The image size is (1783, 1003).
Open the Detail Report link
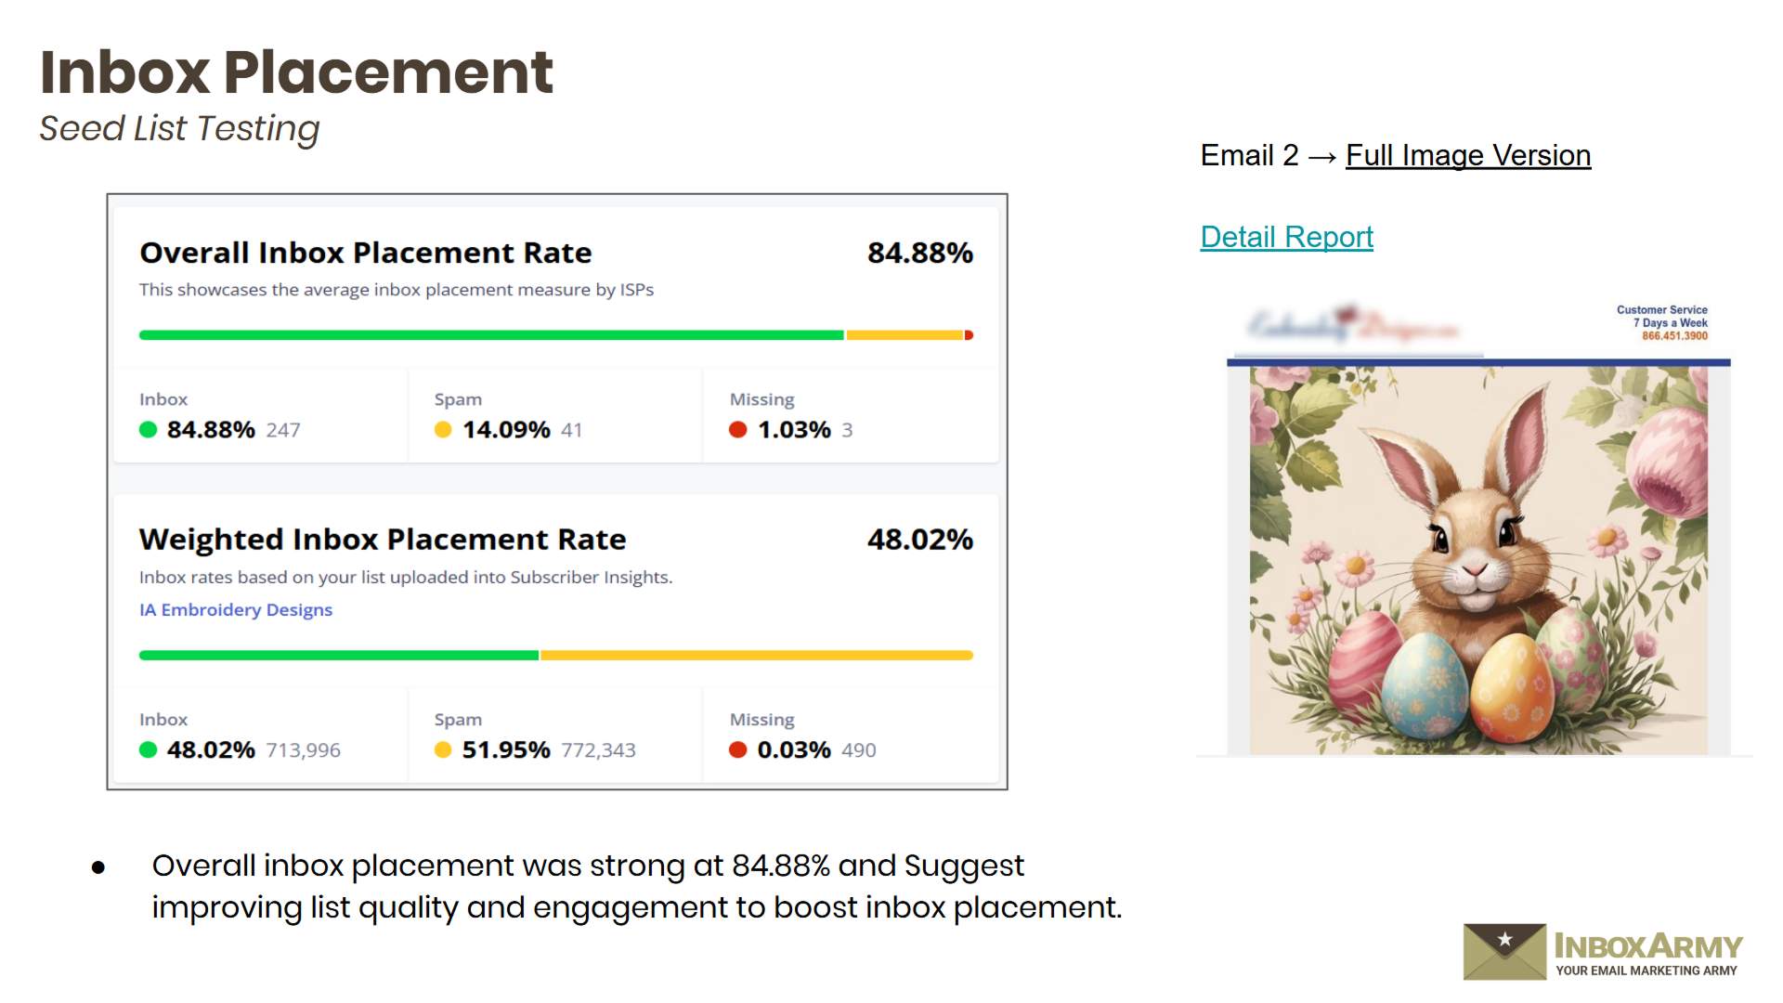click(1286, 237)
